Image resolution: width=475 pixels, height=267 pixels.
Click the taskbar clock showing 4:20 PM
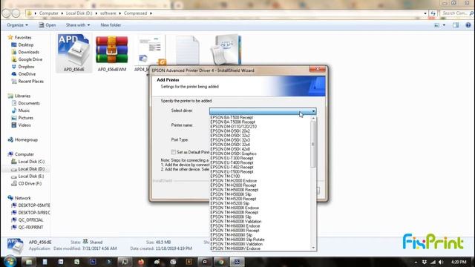click(x=459, y=262)
